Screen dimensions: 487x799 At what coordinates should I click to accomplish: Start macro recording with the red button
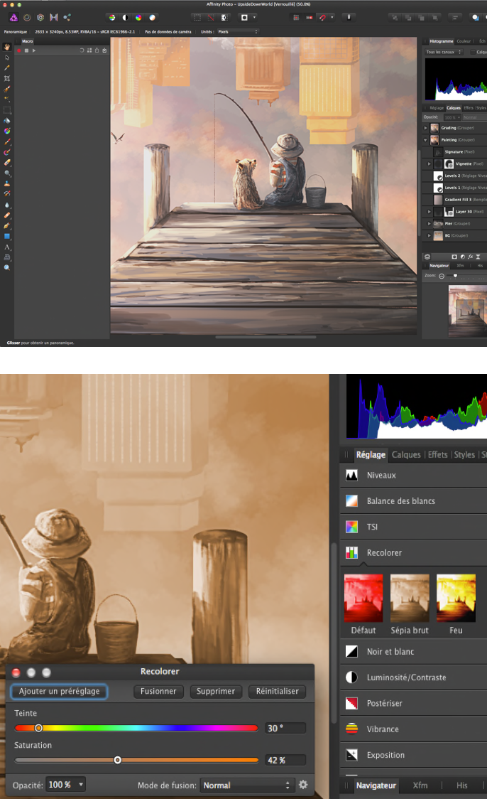19,50
